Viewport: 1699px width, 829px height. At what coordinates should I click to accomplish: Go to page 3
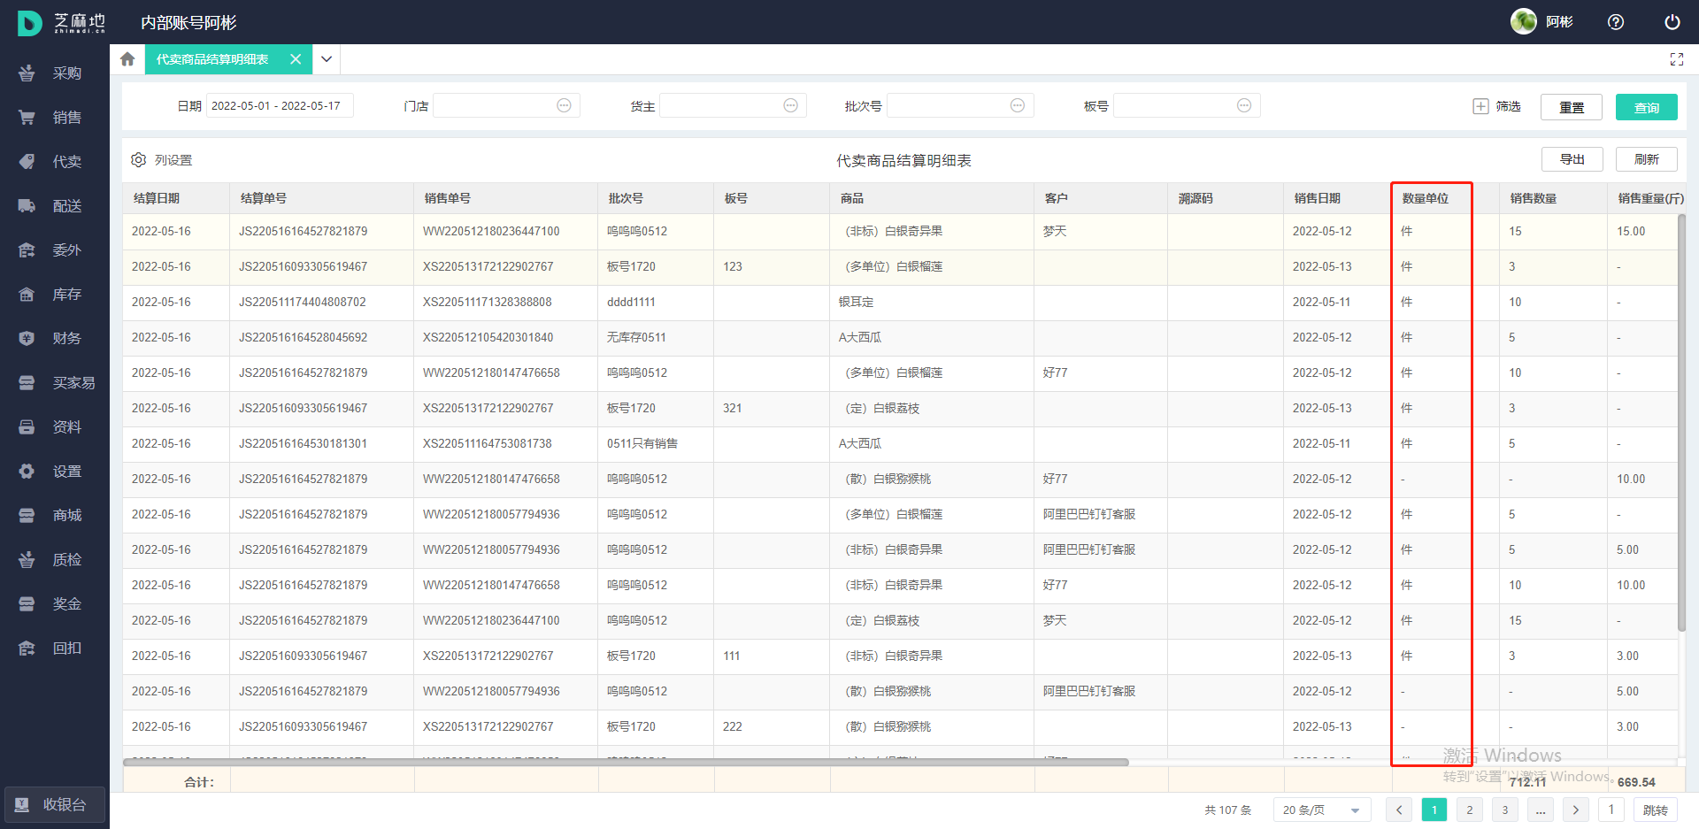coord(1505,810)
